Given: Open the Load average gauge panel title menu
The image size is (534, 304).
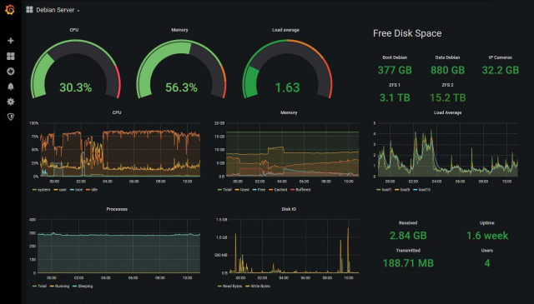Looking at the screenshot, I should pyautogui.click(x=285, y=30).
